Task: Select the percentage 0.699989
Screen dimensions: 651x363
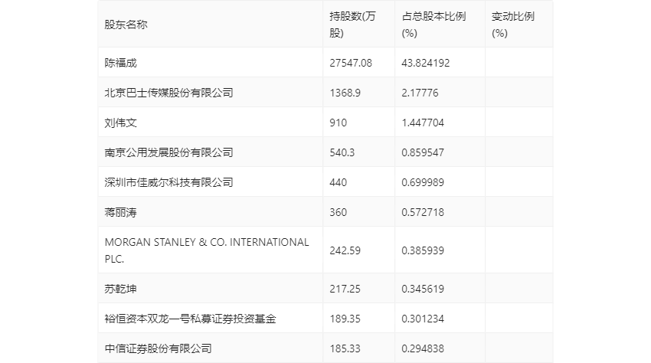Action: tap(423, 182)
